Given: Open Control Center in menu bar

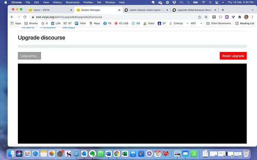Looking at the screenshot, I should (x=217, y=3).
